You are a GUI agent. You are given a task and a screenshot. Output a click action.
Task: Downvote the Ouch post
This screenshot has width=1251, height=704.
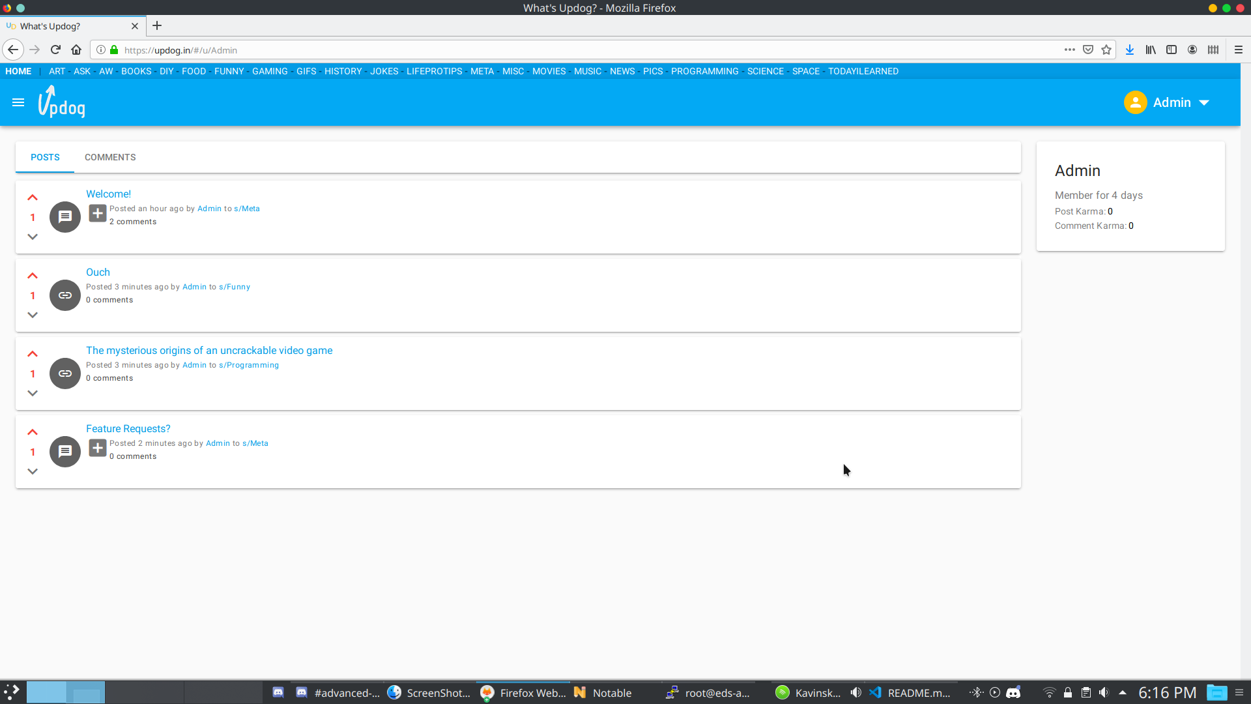(x=33, y=315)
